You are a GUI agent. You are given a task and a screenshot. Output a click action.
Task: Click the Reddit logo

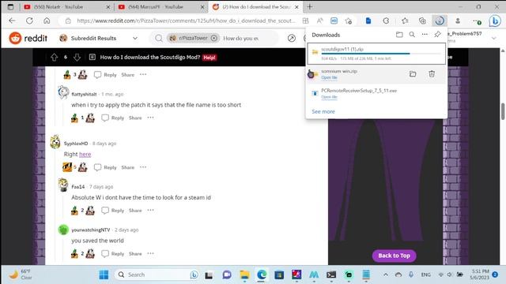click(x=28, y=38)
